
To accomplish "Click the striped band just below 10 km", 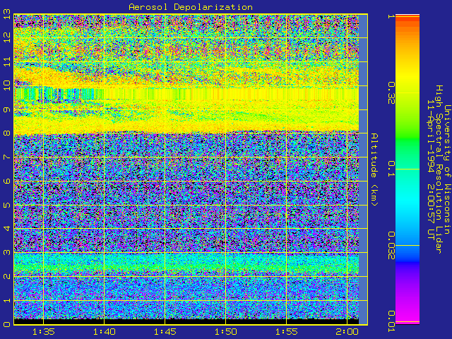I will click(186, 94).
